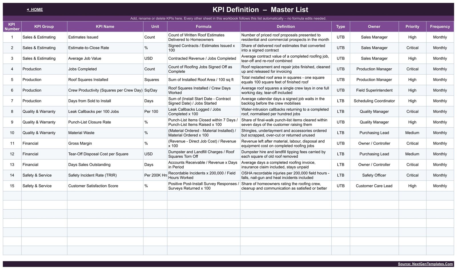457x270 pixels.
Task: Click the Type column header
Action: (340, 26)
